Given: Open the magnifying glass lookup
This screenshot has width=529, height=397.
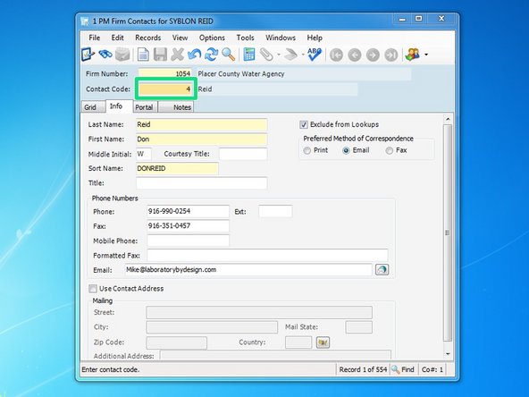Looking at the screenshot, I should [229, 55].
